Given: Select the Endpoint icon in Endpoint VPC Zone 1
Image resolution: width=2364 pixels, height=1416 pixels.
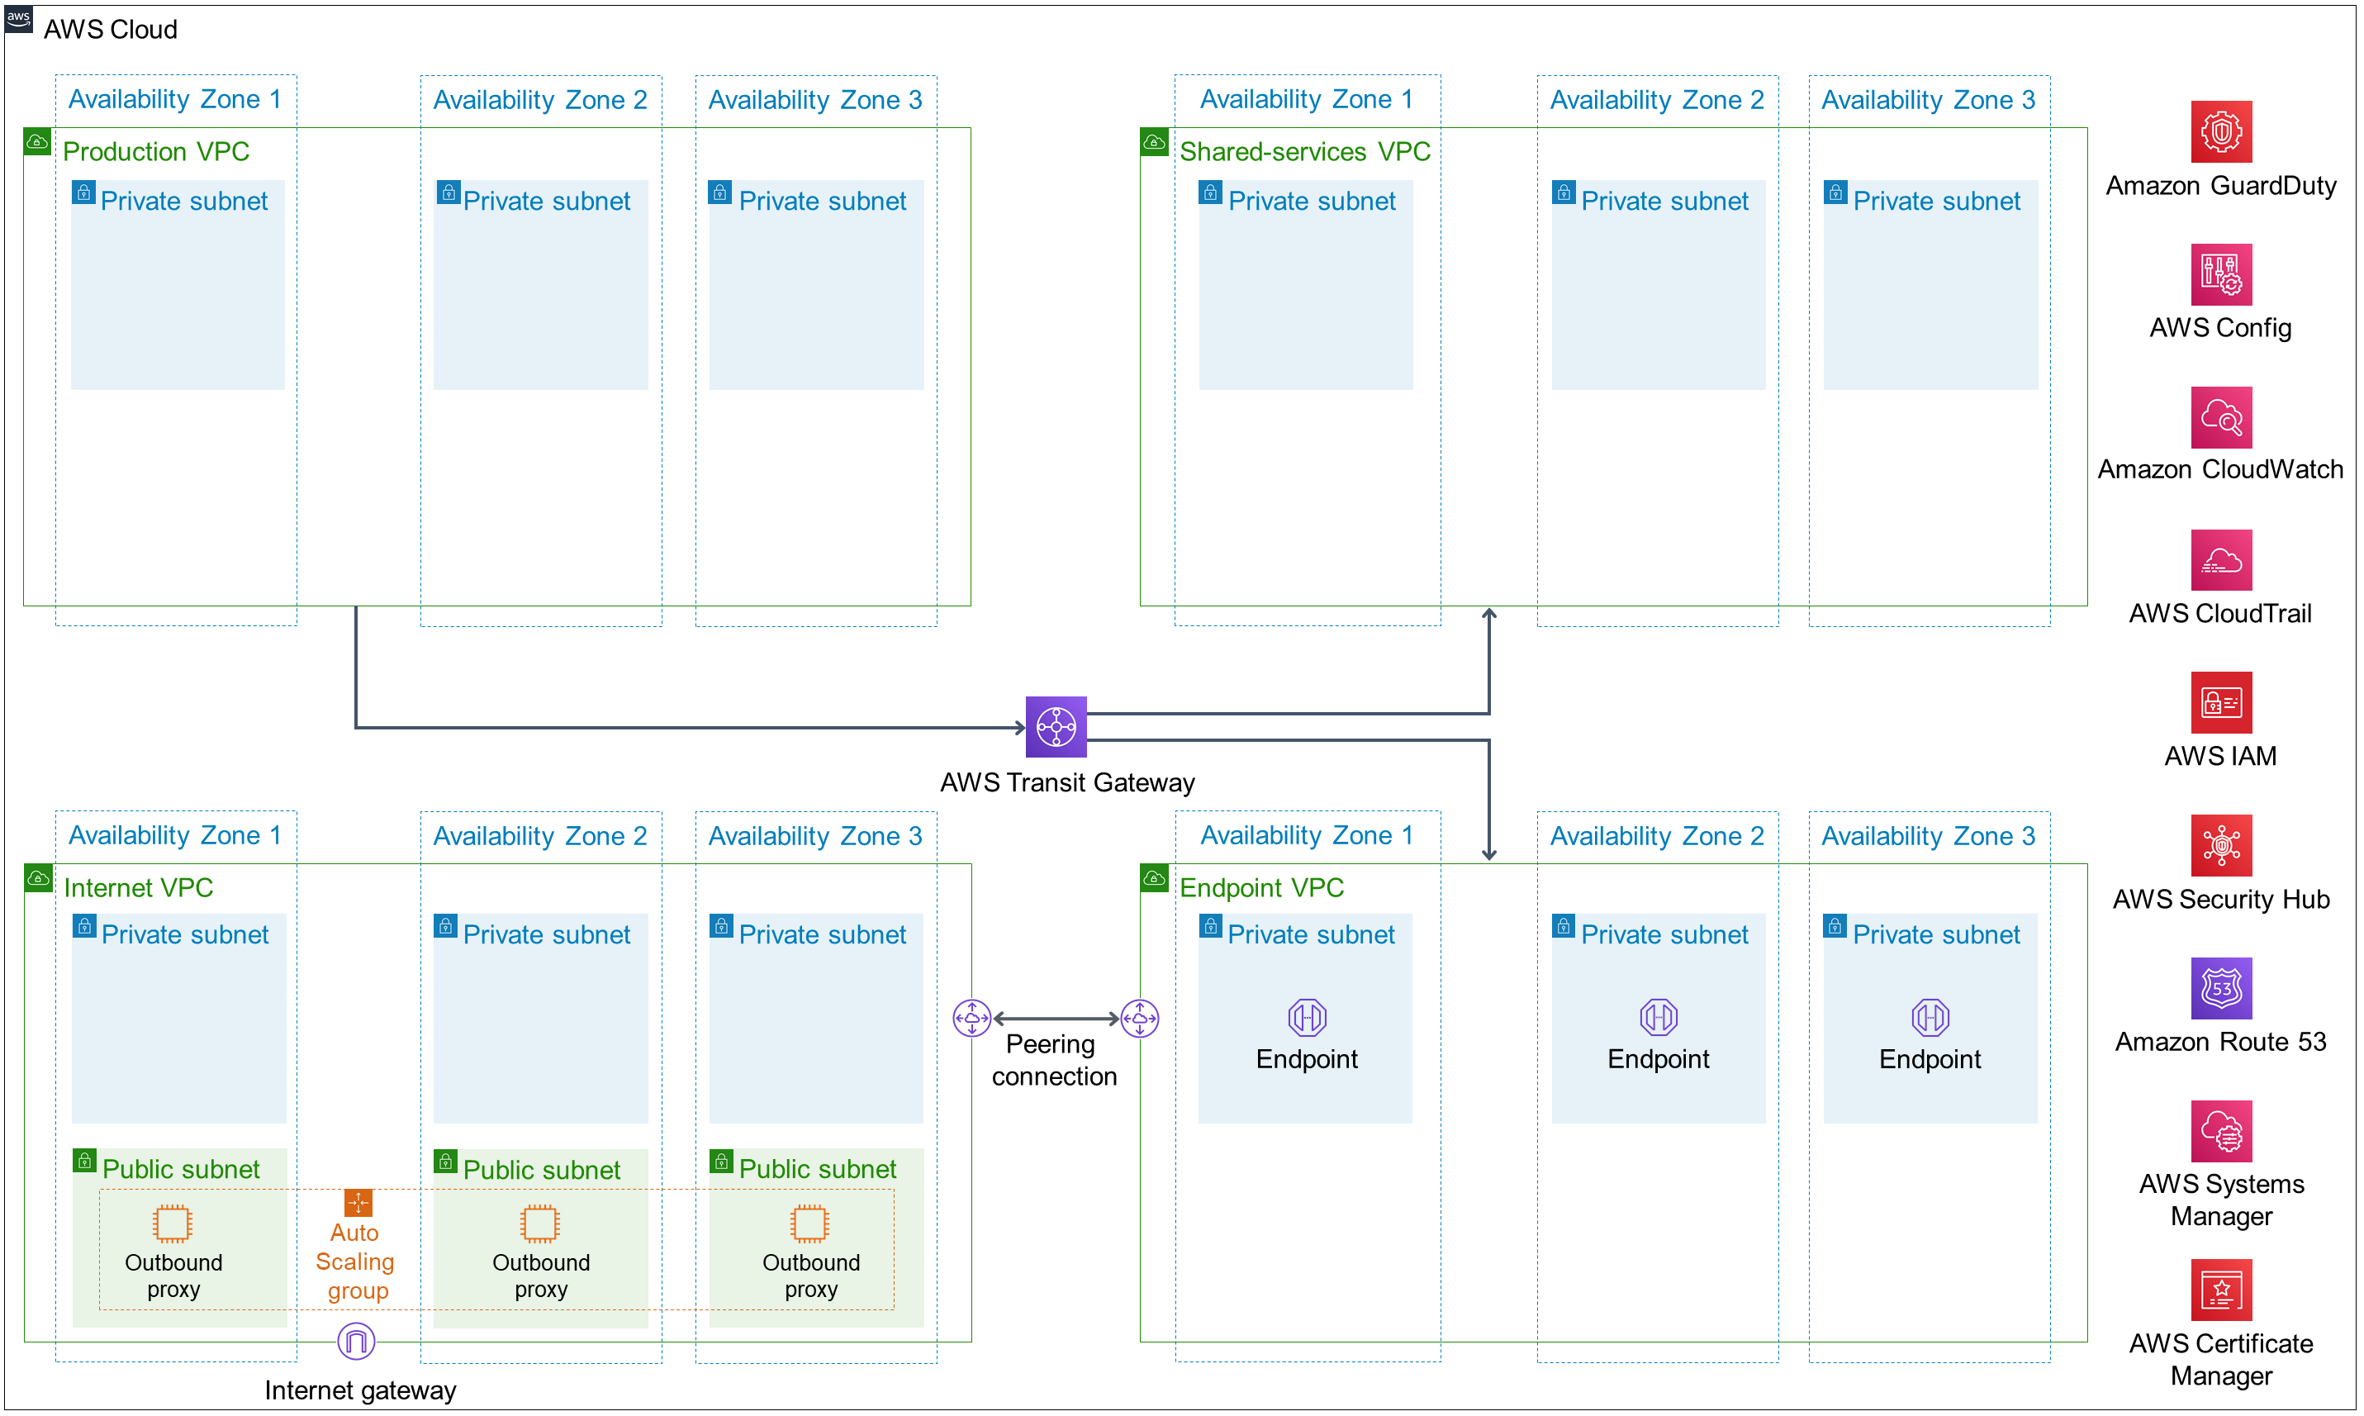Looking at the screenshot, I should click(x=1307, y=1017).
